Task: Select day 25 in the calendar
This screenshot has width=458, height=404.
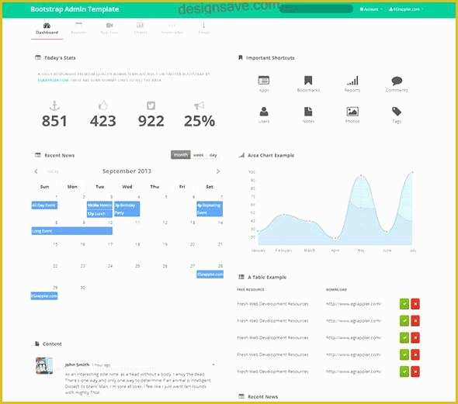Action: point(137,266)
